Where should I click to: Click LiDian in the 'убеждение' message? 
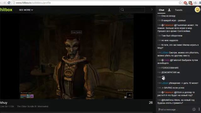tap(165, 83)
